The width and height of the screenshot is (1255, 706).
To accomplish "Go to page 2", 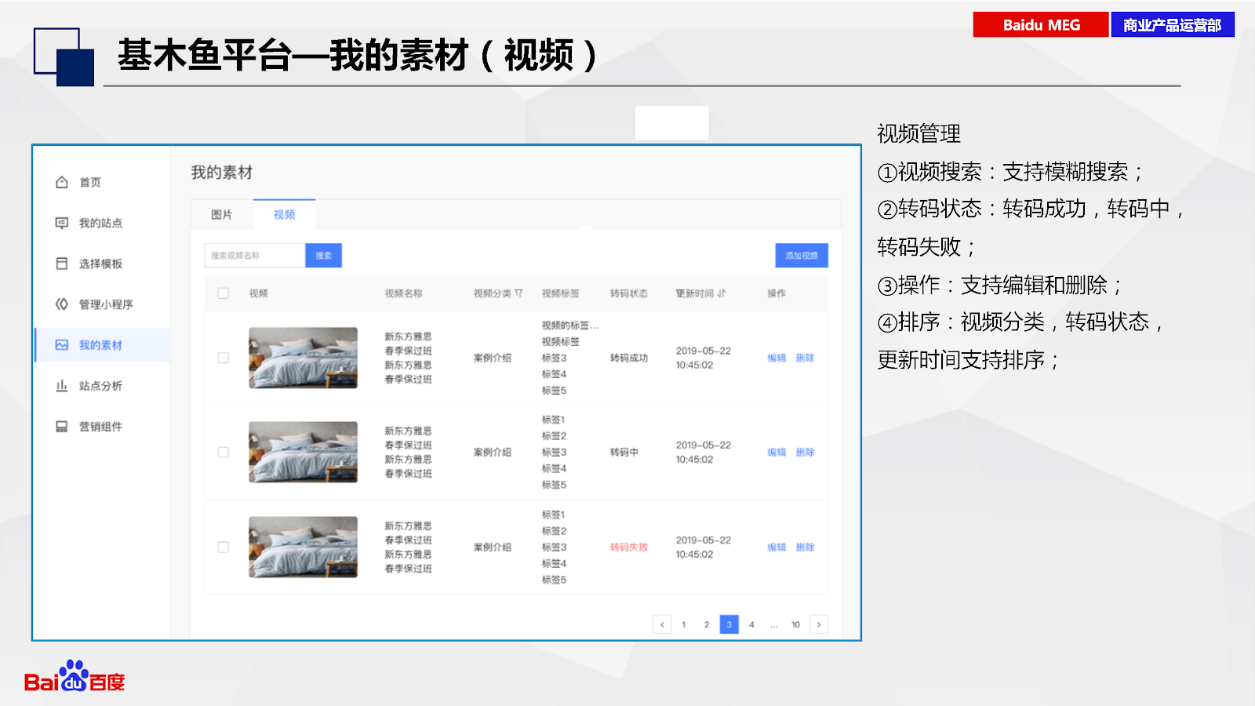I will click(x=707, y=624).
